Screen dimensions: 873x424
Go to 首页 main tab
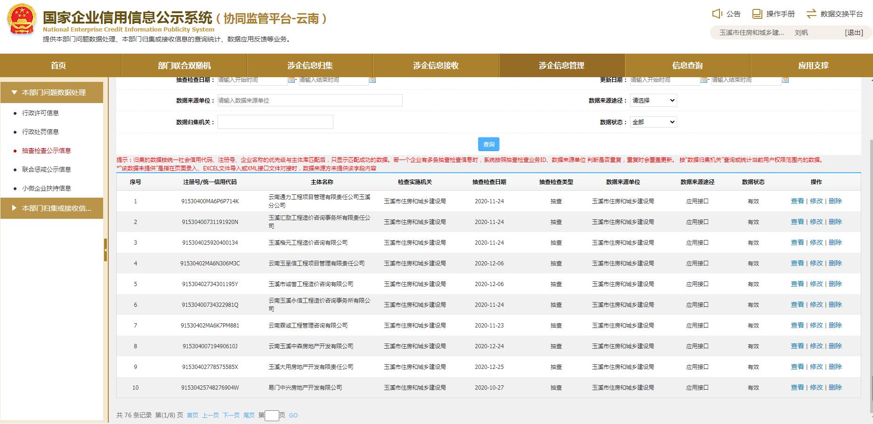(58, 65)
